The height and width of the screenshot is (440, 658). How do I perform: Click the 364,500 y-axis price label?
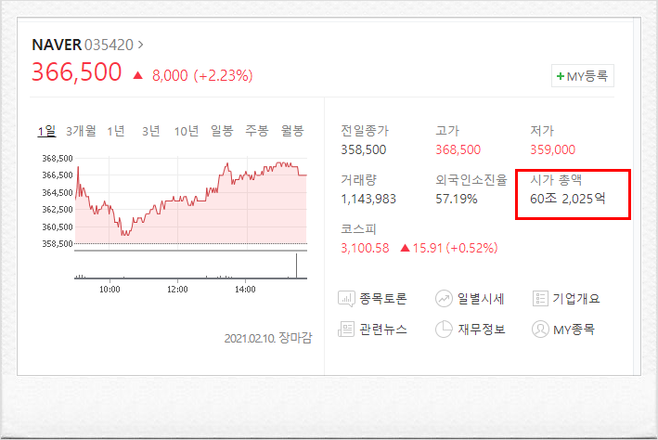click(58, 193)
